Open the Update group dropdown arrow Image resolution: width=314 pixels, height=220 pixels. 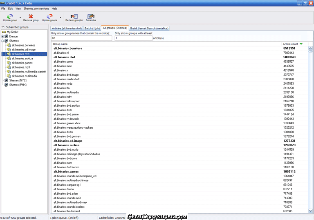click(x=20, y=18)
